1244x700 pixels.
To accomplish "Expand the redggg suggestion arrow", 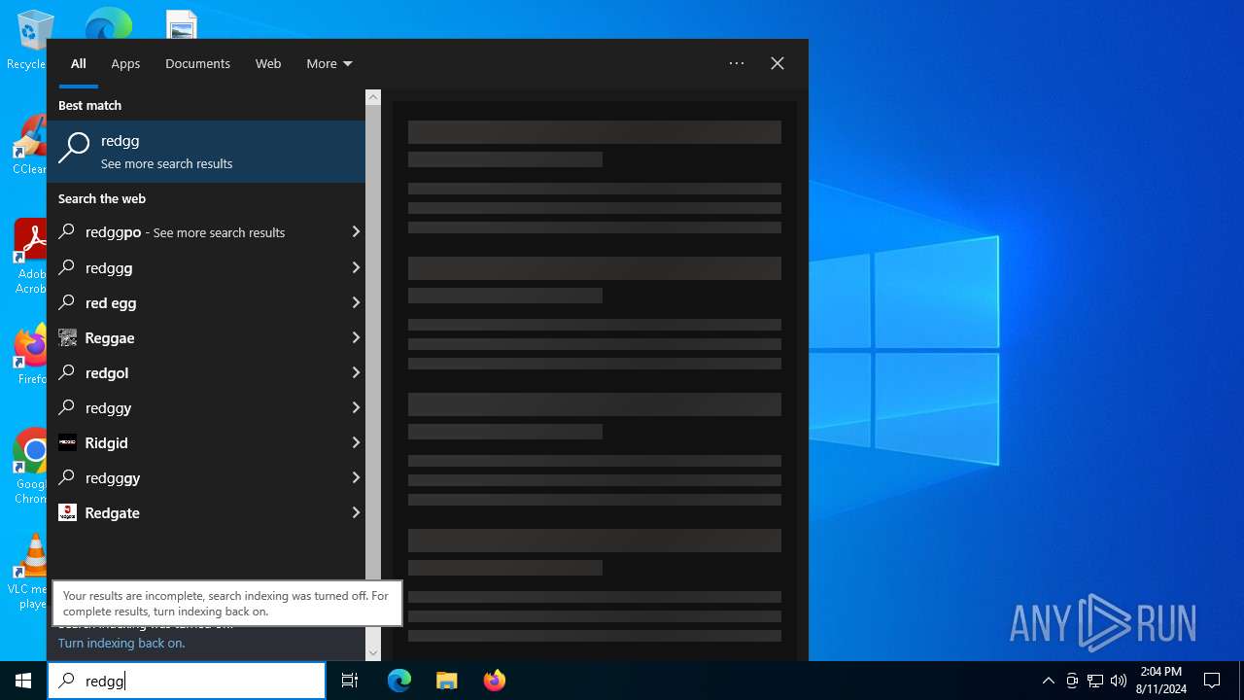I will pyautogui.click(x=356, y=267).
